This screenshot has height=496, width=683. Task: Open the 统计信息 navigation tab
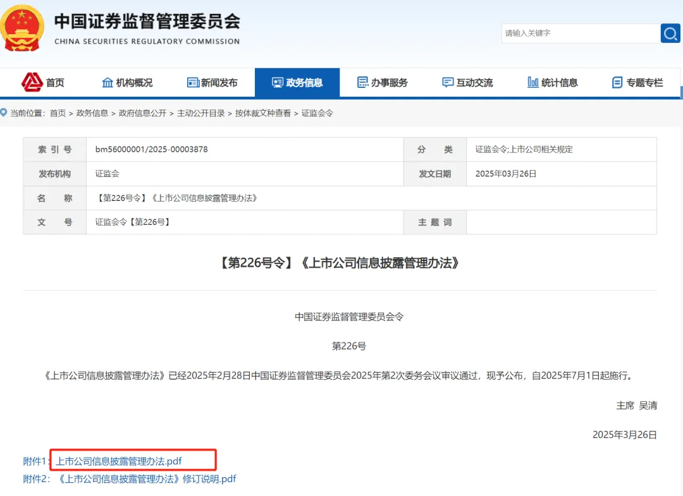(552, 82)
